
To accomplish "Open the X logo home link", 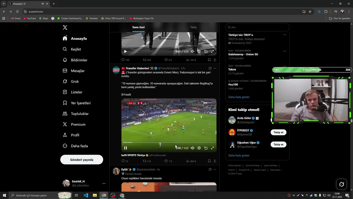I will coord(65,27).
